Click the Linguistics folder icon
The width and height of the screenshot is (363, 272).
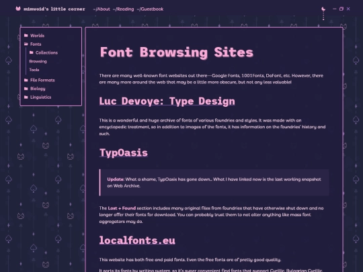pyautogui.click(x=26, y=97)
